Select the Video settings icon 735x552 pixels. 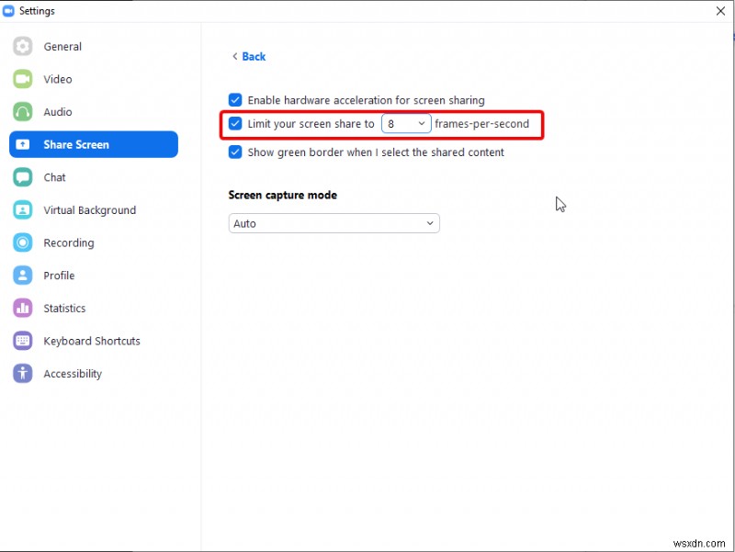coord(57,79)
